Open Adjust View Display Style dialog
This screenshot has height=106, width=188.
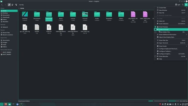[171, 37]
